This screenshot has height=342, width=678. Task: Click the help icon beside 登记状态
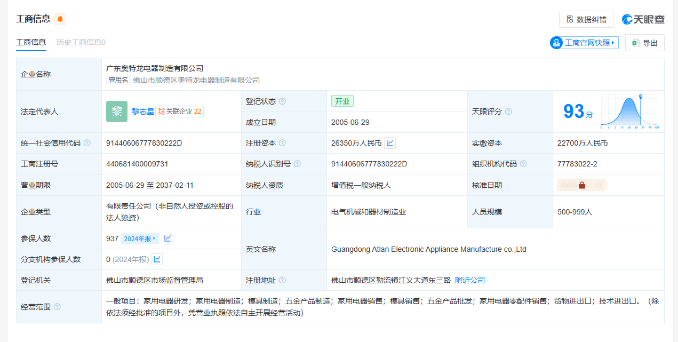[282, 101]
